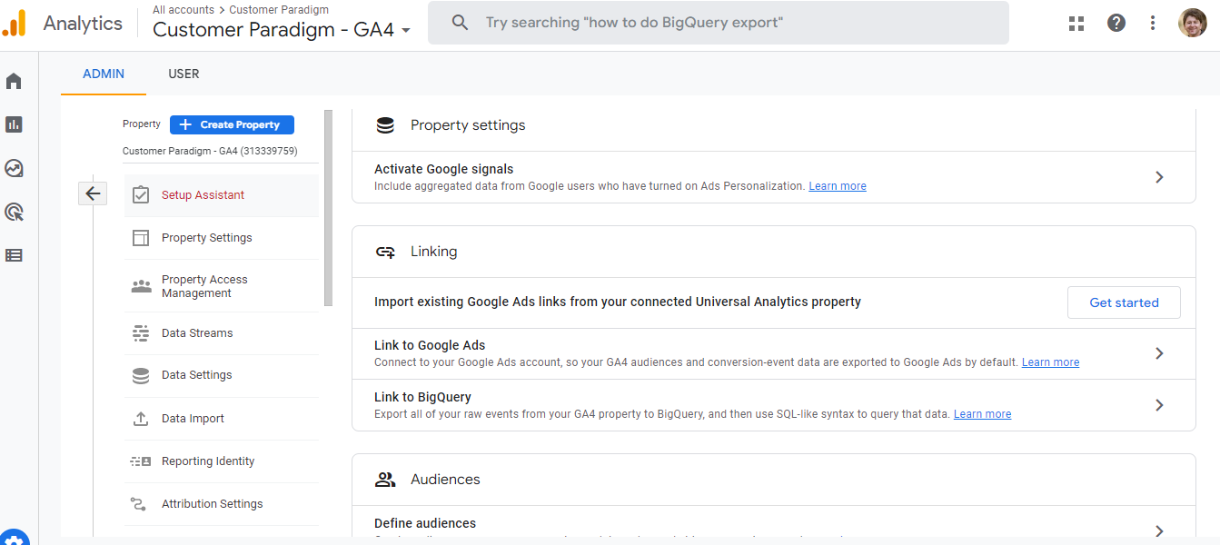
Task: Open the Advertising section icon
Action: tap(14, 212)
